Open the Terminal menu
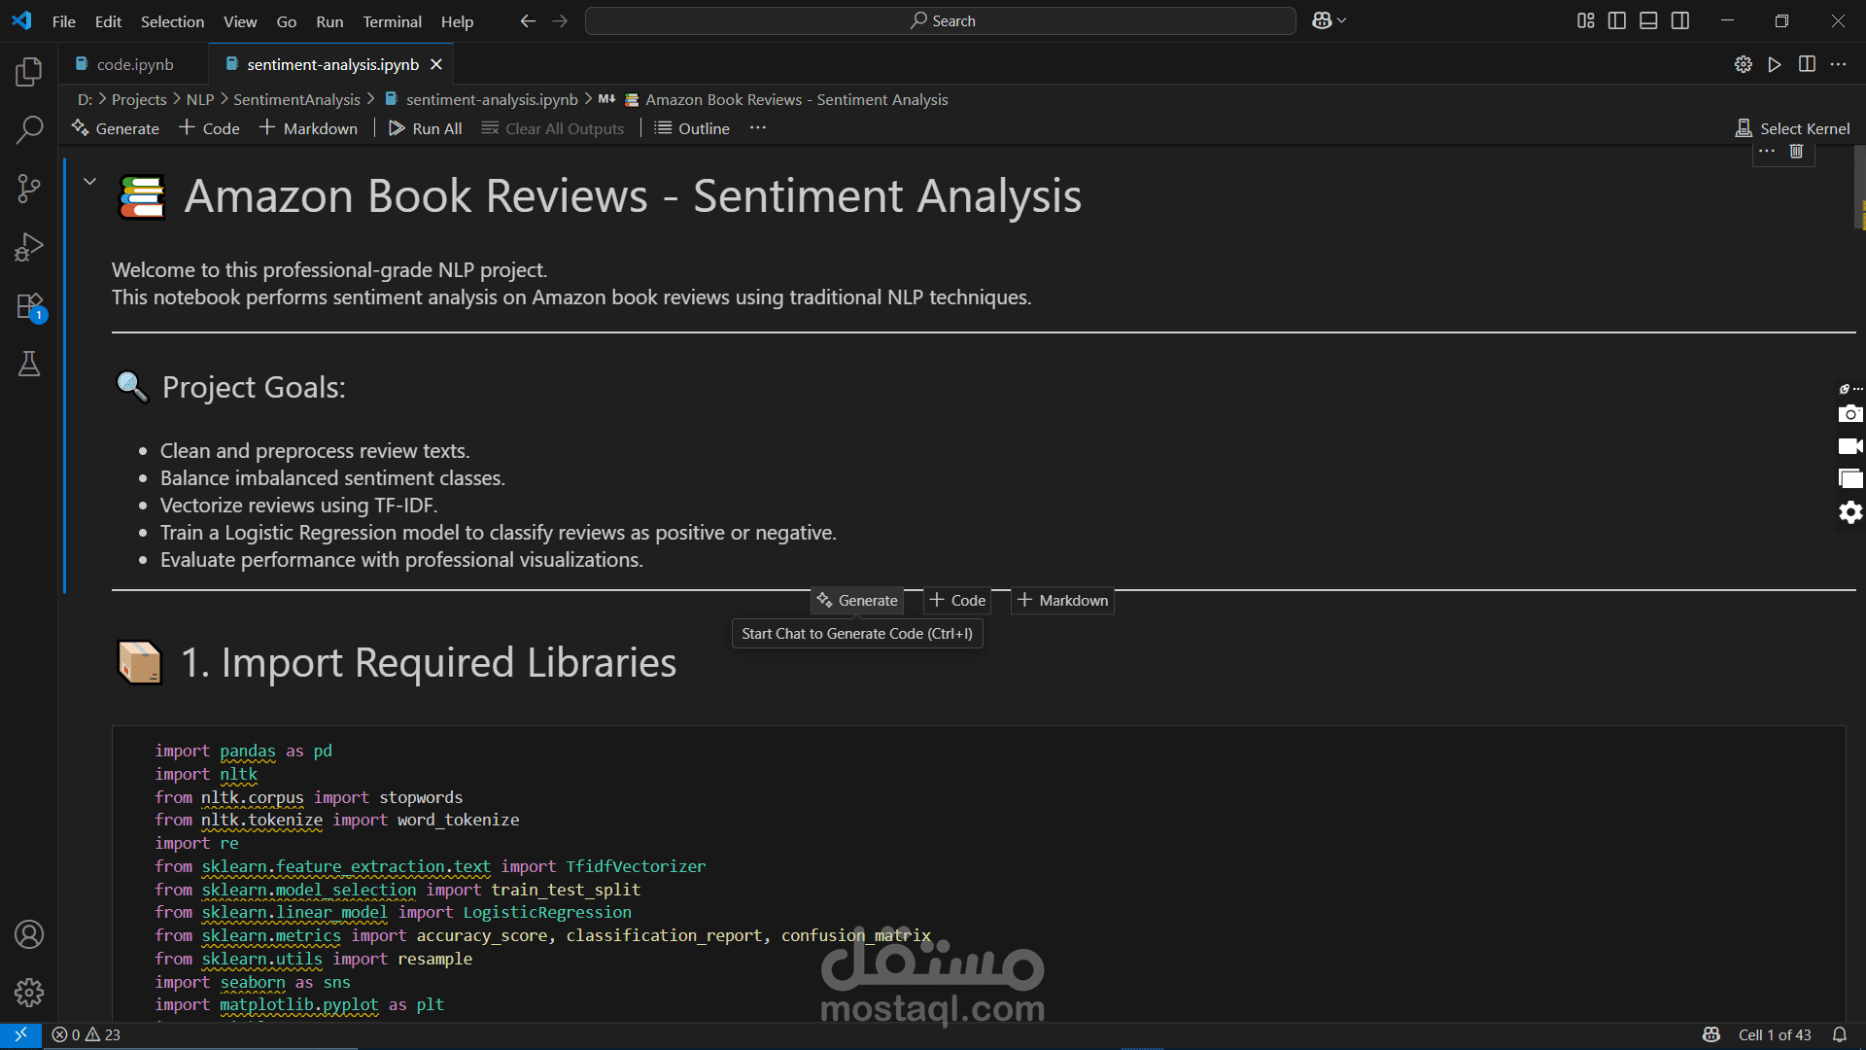1866x1050 pixels. (392, 21)
